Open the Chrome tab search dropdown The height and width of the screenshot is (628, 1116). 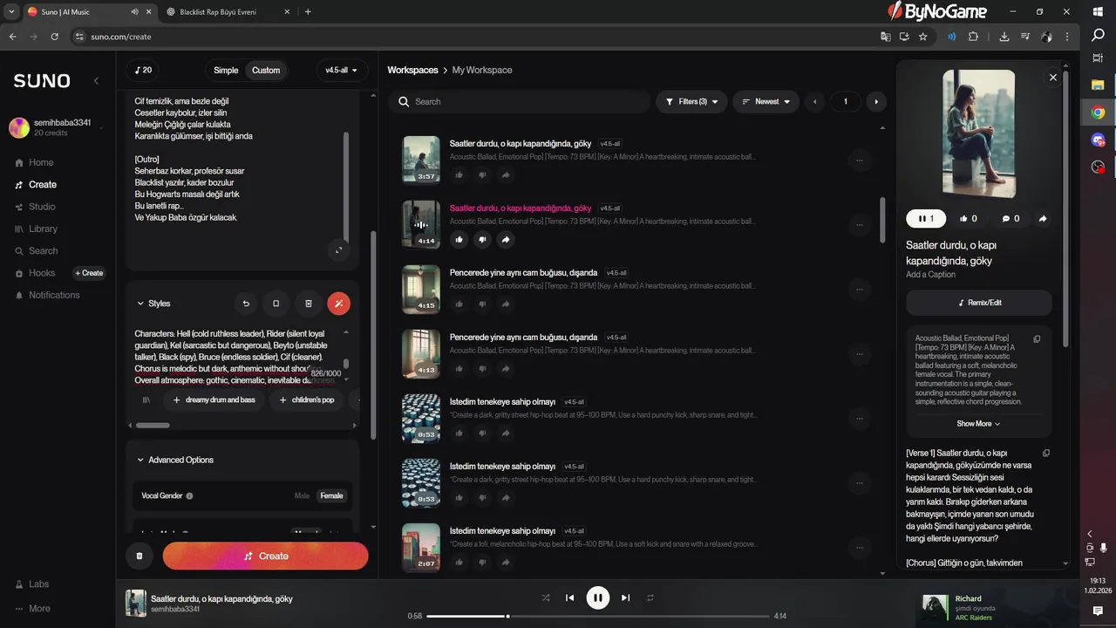[11, 12]
